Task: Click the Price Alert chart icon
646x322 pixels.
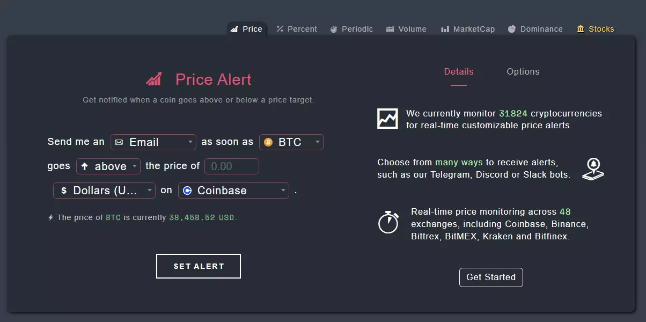Action: (154, 79)
